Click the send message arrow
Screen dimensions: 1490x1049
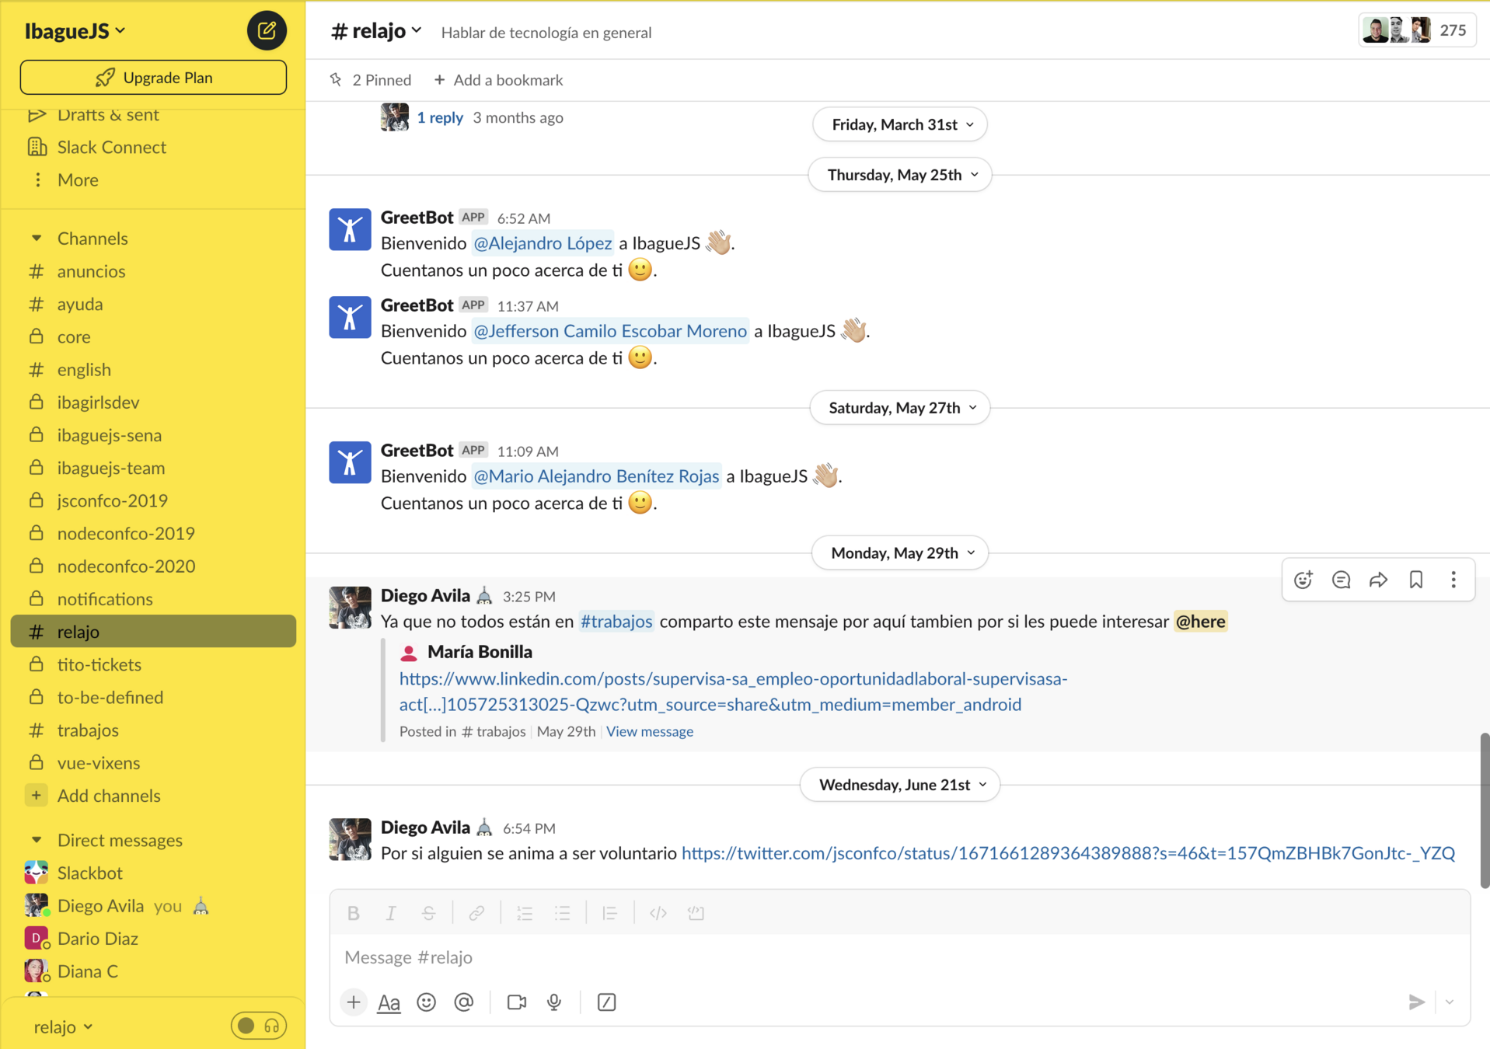tap(1416, 1002)
